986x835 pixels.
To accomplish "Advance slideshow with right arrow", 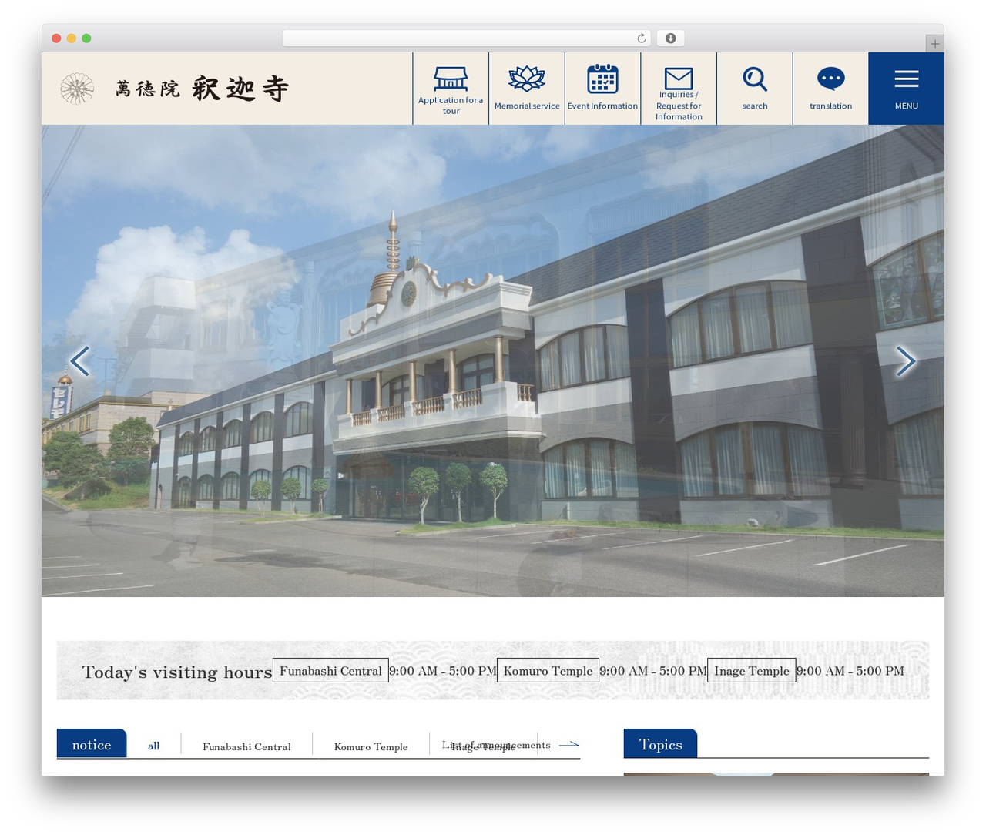I will click(906, 360).
